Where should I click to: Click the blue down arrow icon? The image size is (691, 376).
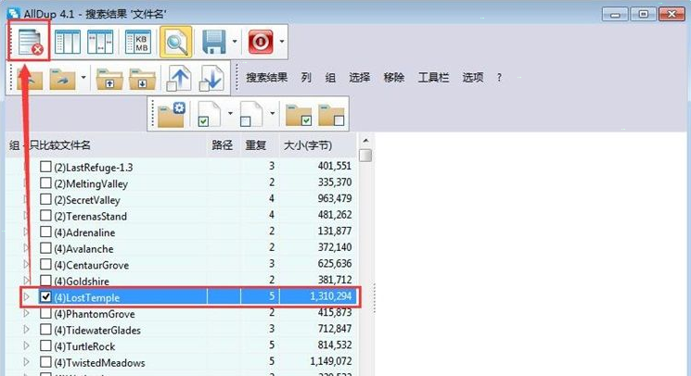tap(211, 79)
